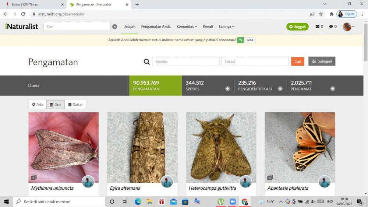
Task: Go back with the browser back arrow
Action: point(6,14)
